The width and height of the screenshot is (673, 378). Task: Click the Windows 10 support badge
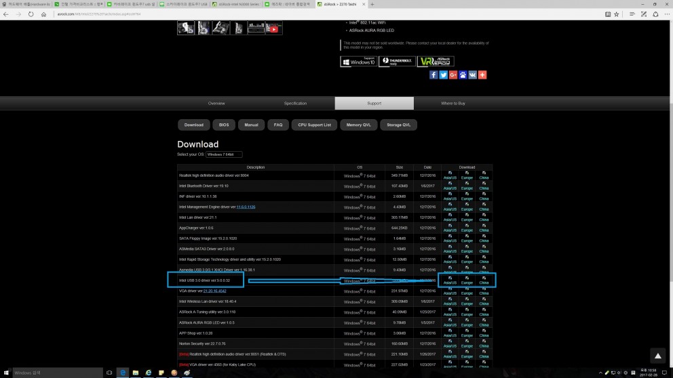(358, 61)
